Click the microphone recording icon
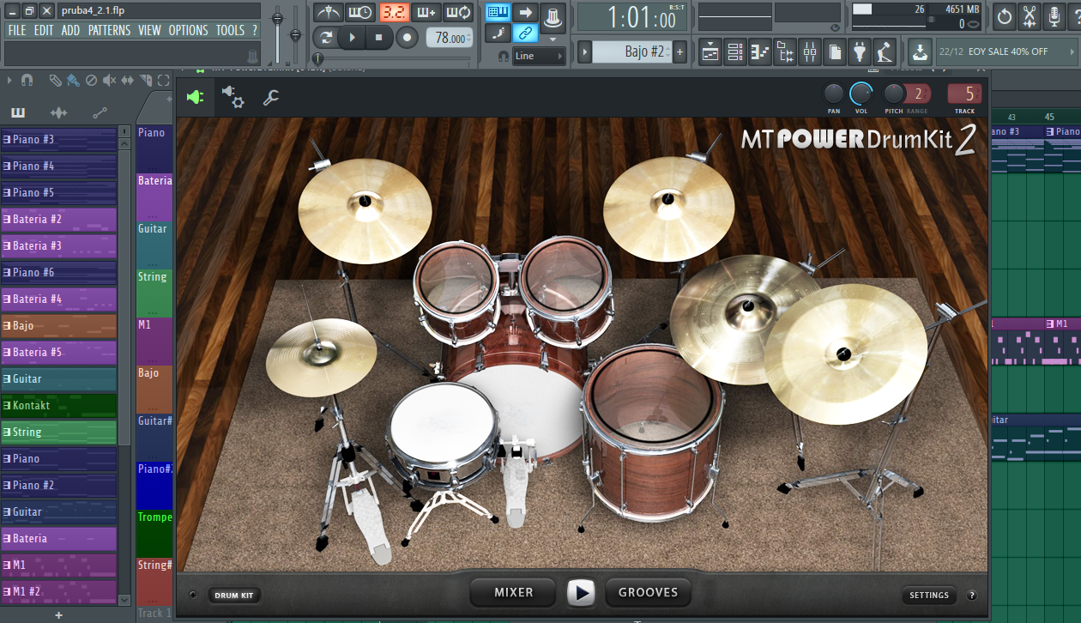The width and height of the screenshot is (1081, 623). [1054, 15]
